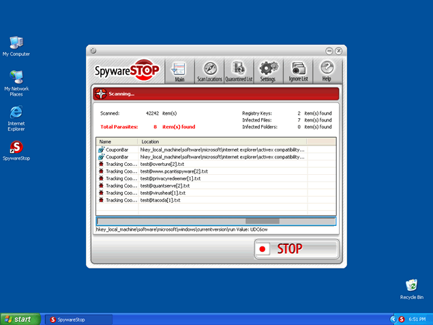The image size is (433, 325).
Task: Click the Help question mark icon
Action: 327,71
